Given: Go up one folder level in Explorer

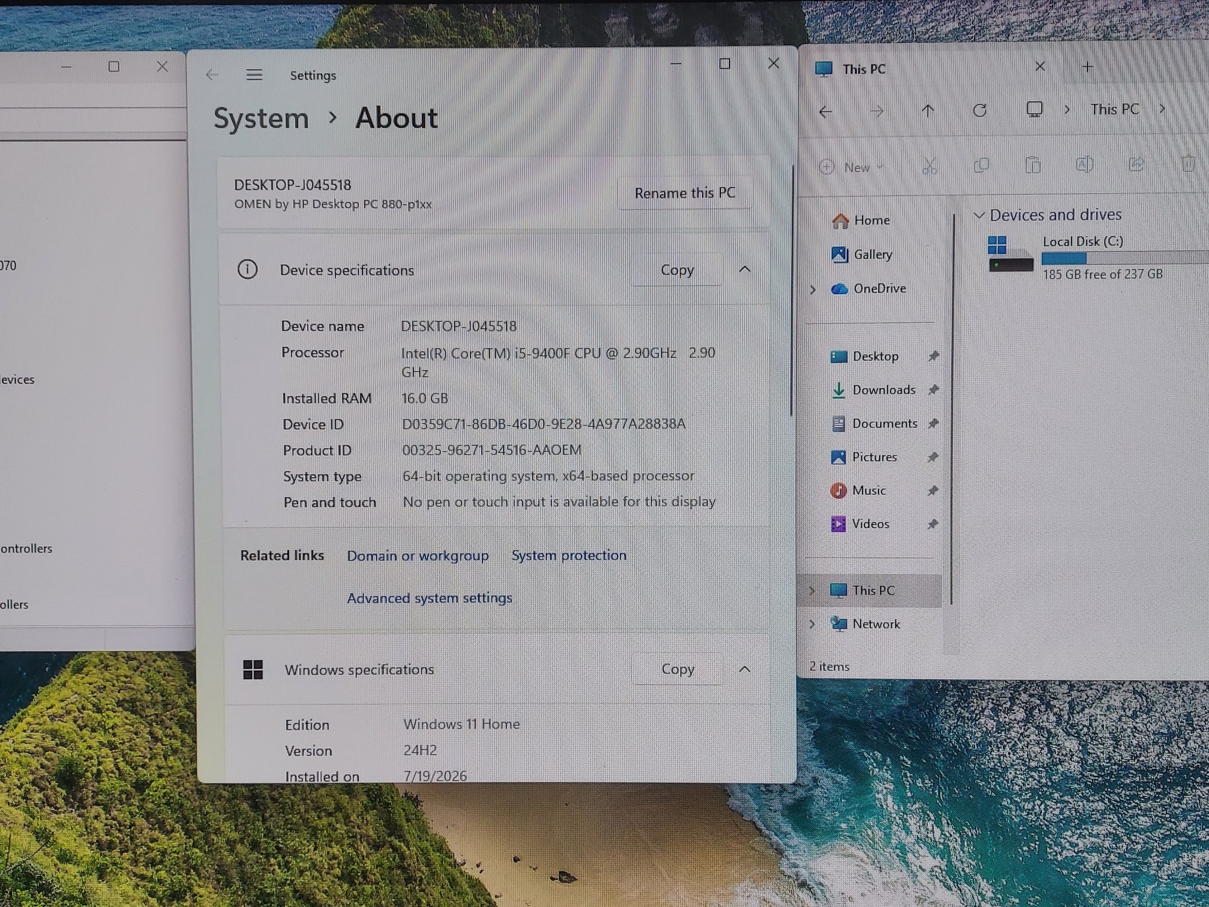Looking at the screenshot, I should point(928,110).
